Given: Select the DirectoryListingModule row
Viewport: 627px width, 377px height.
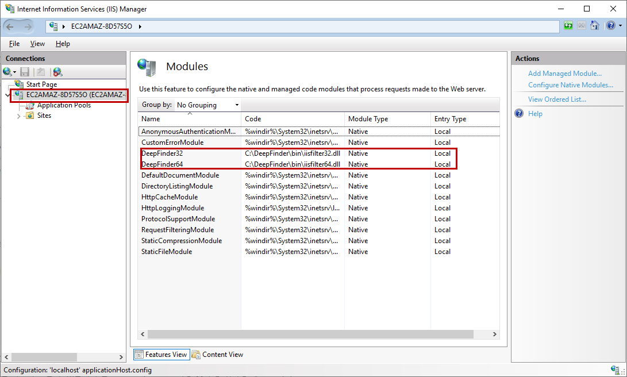Looking at the screenshot, I should pyautogui.click(x=319, y=186).
